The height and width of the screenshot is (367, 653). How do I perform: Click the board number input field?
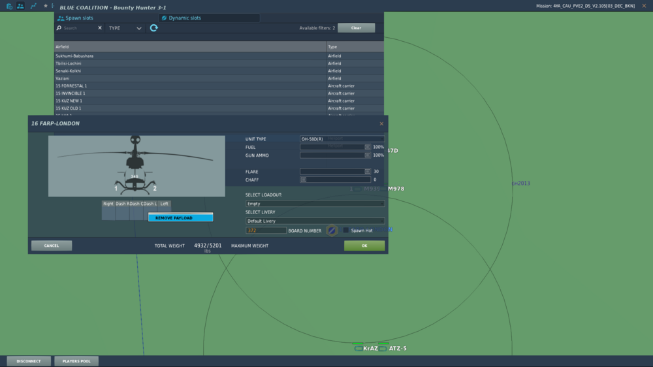[266, 231]
